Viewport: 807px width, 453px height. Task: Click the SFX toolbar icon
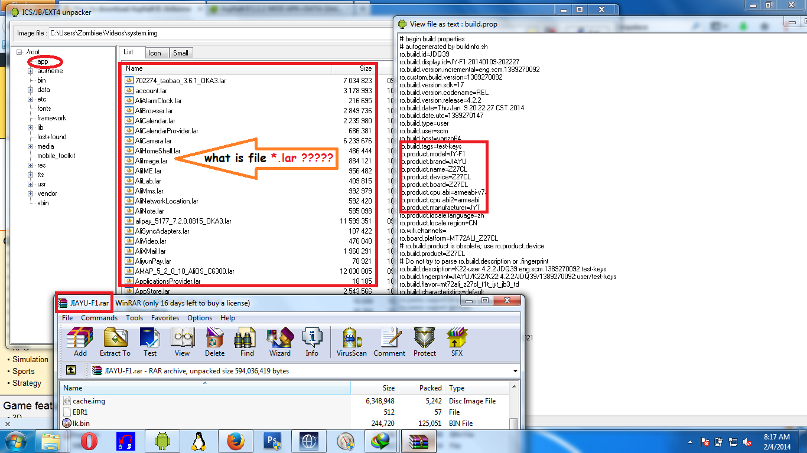click(x=457, y=342)
